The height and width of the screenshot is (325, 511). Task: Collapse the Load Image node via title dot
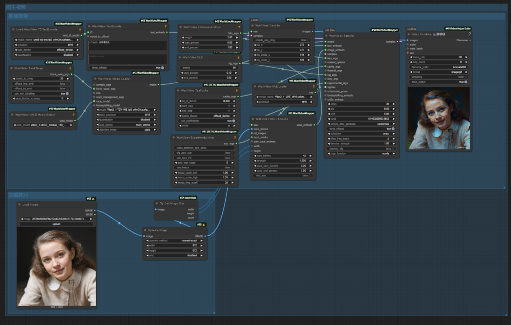coord(19,204)
